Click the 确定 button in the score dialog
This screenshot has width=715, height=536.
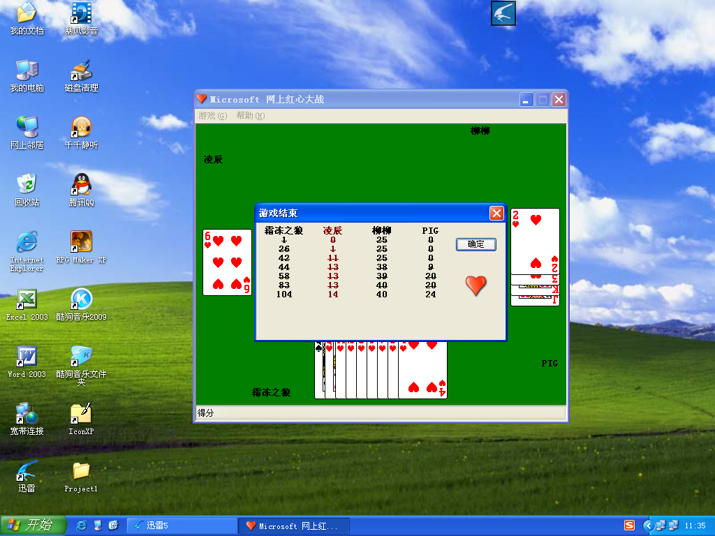[476, 244]
